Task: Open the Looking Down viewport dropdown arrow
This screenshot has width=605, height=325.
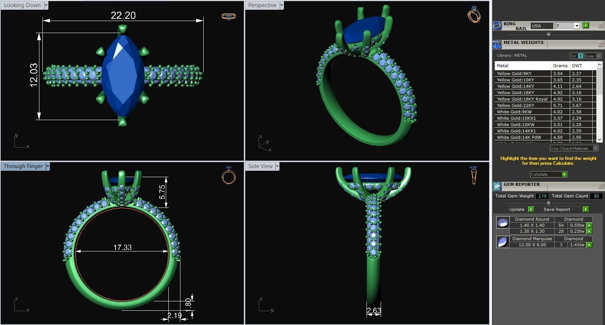Action: (46, 5)
